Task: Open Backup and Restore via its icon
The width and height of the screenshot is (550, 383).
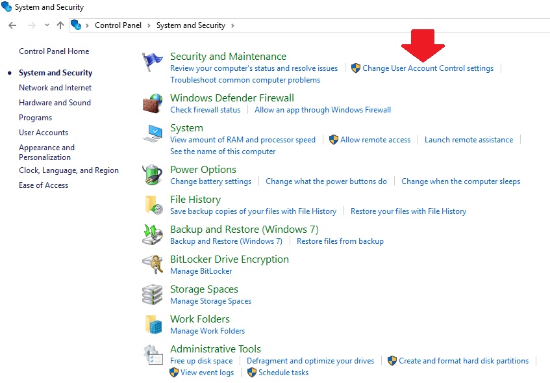Action: [x=152, y=235]
